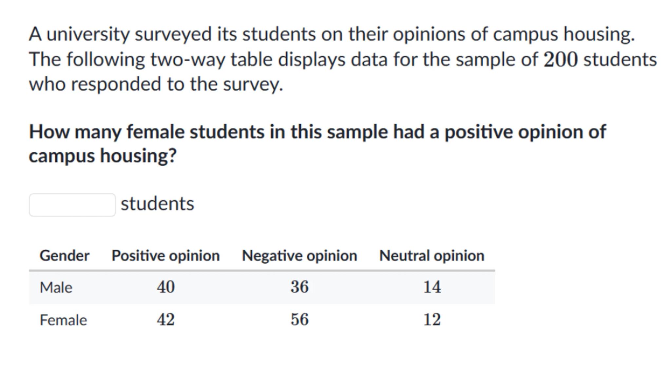
Task: Click "who responded to the survey." line
Action: (x=156, y=84)
